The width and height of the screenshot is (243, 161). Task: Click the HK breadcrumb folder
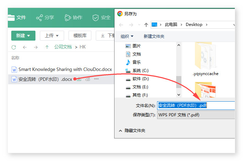click(82, 47)
